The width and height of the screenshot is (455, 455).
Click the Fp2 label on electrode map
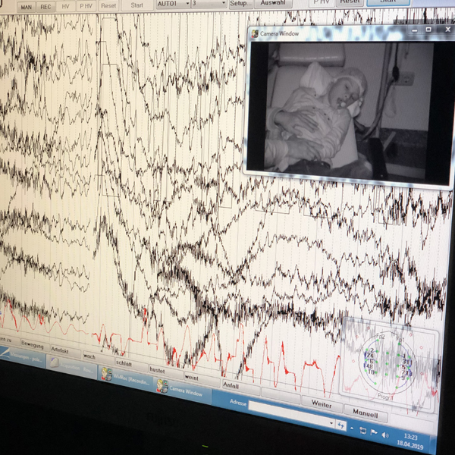381,336
